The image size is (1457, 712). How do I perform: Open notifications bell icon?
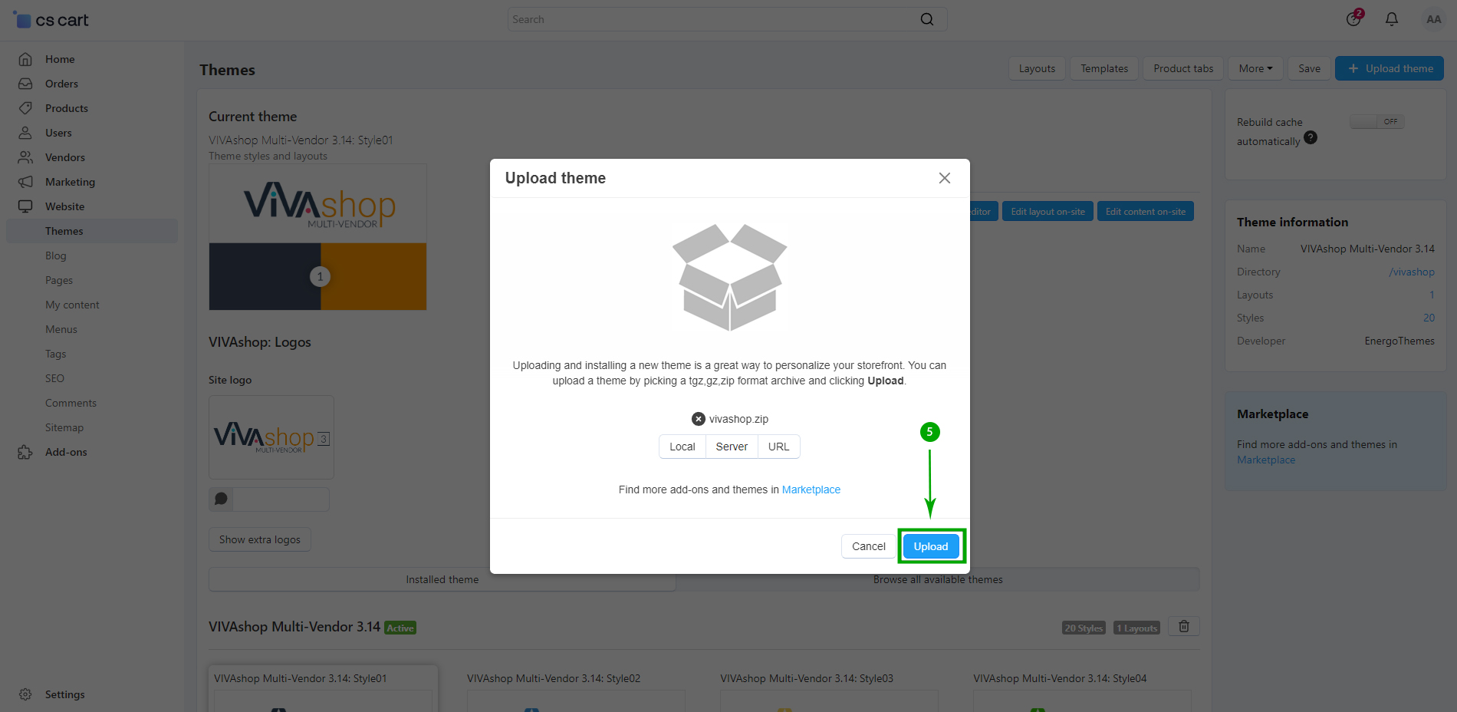pyautogui.click(x=1391, y=19)
